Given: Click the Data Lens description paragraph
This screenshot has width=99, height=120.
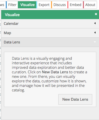Looking at the screenshot, I should coord(49,74).
